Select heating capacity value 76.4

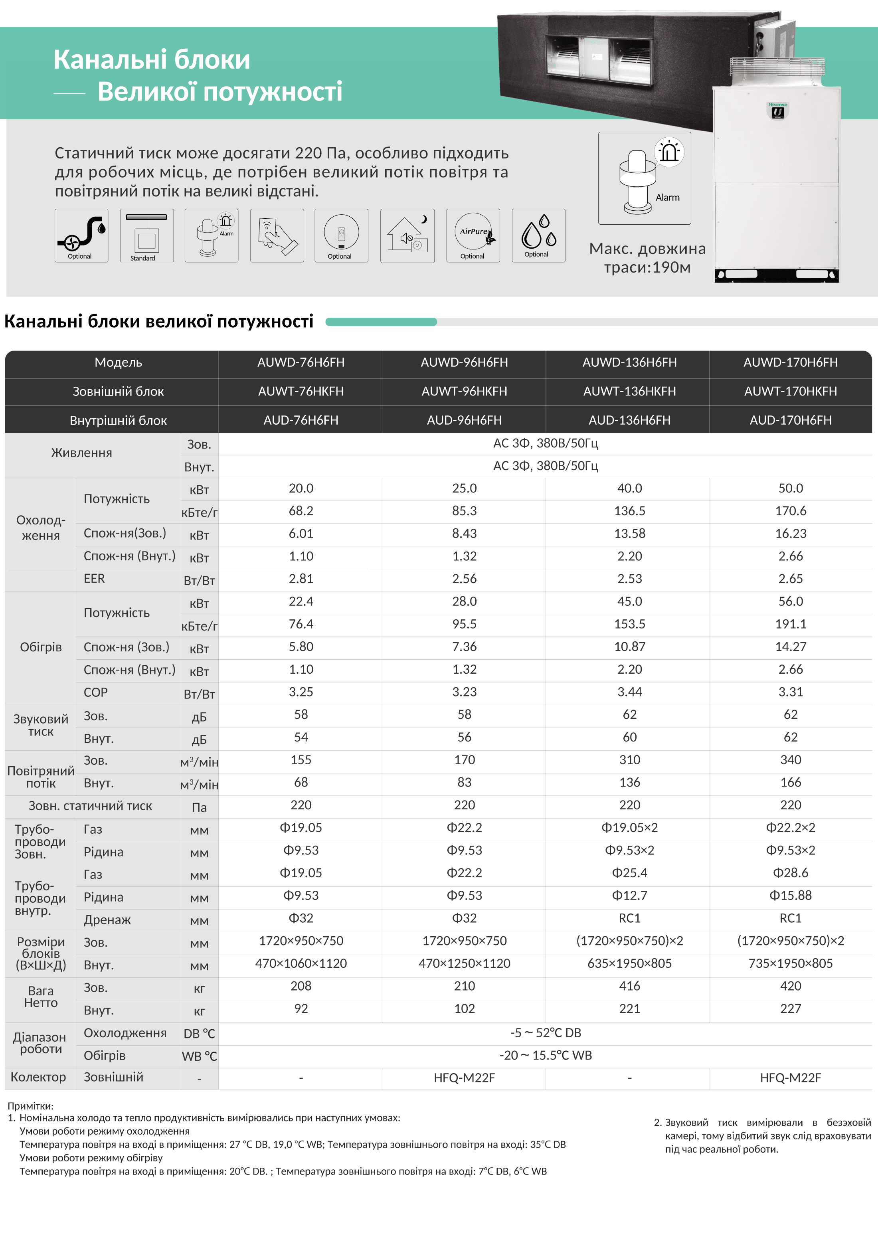(301, 624)
